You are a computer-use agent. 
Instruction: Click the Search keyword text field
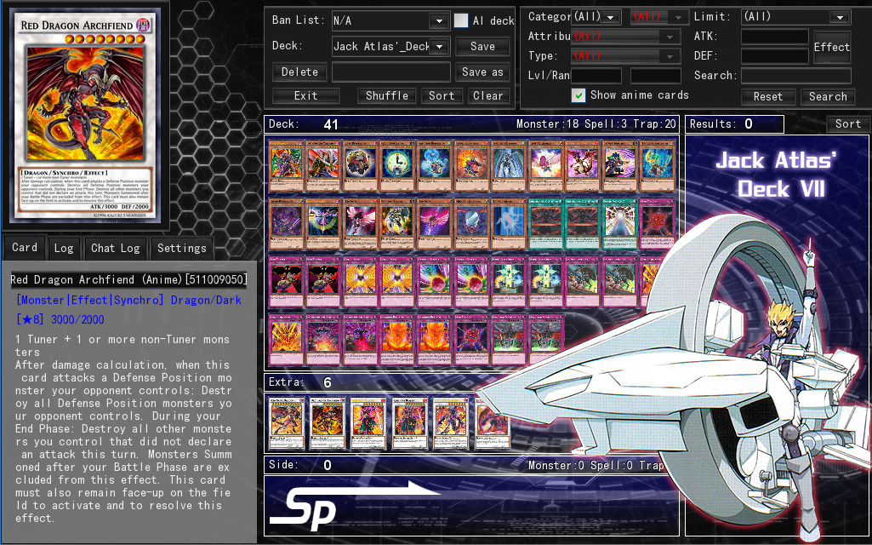coord(795,76)
